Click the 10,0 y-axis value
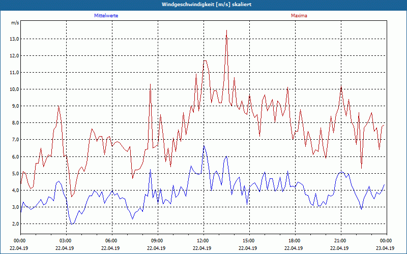Image resolution: width=407 pixels, height=254 pixels. pos(15,89)
